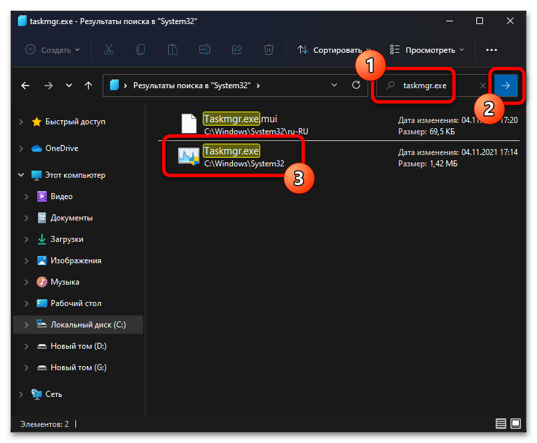The width and height of the screenshot is (537, 443).
Task: Click the Taskmgr.exe application icon
Action: [188, 156]
